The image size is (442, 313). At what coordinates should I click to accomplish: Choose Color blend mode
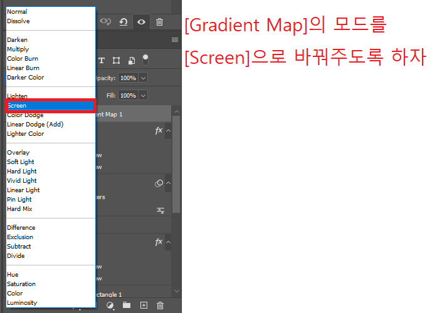coord(51,294)
